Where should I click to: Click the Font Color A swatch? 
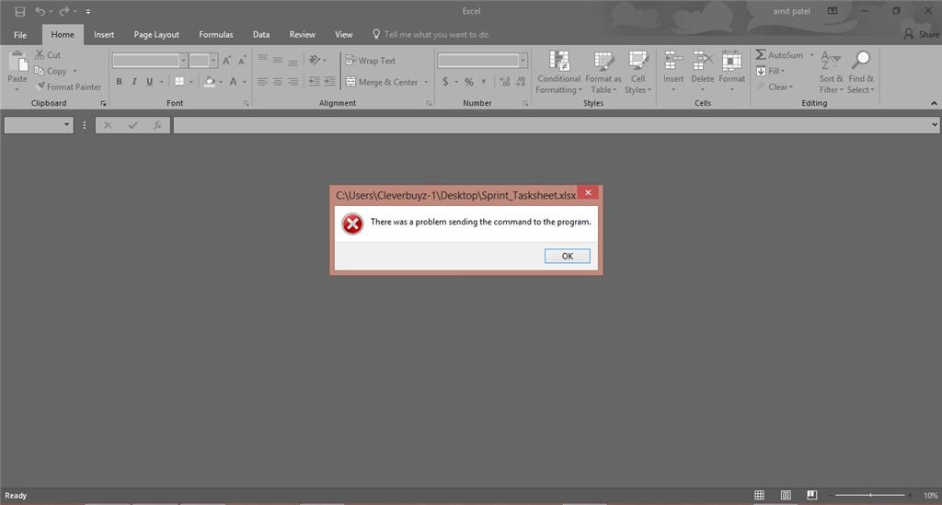click(x=233, y=82)
